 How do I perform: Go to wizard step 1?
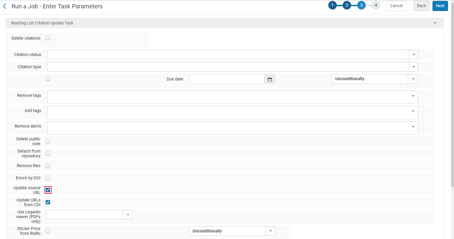click(x=333, y=5)
